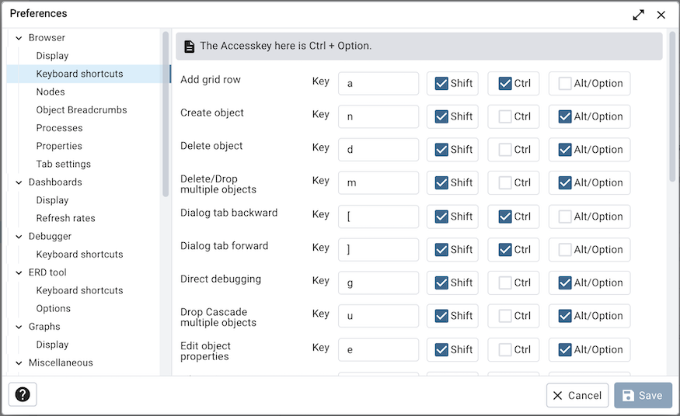Screen dimensions: 680x416
Task: Collapse the Miscellaneous tree section
Action: [19, 362]
